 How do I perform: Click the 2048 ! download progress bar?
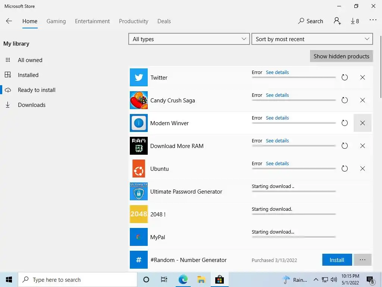pos(294,214)
